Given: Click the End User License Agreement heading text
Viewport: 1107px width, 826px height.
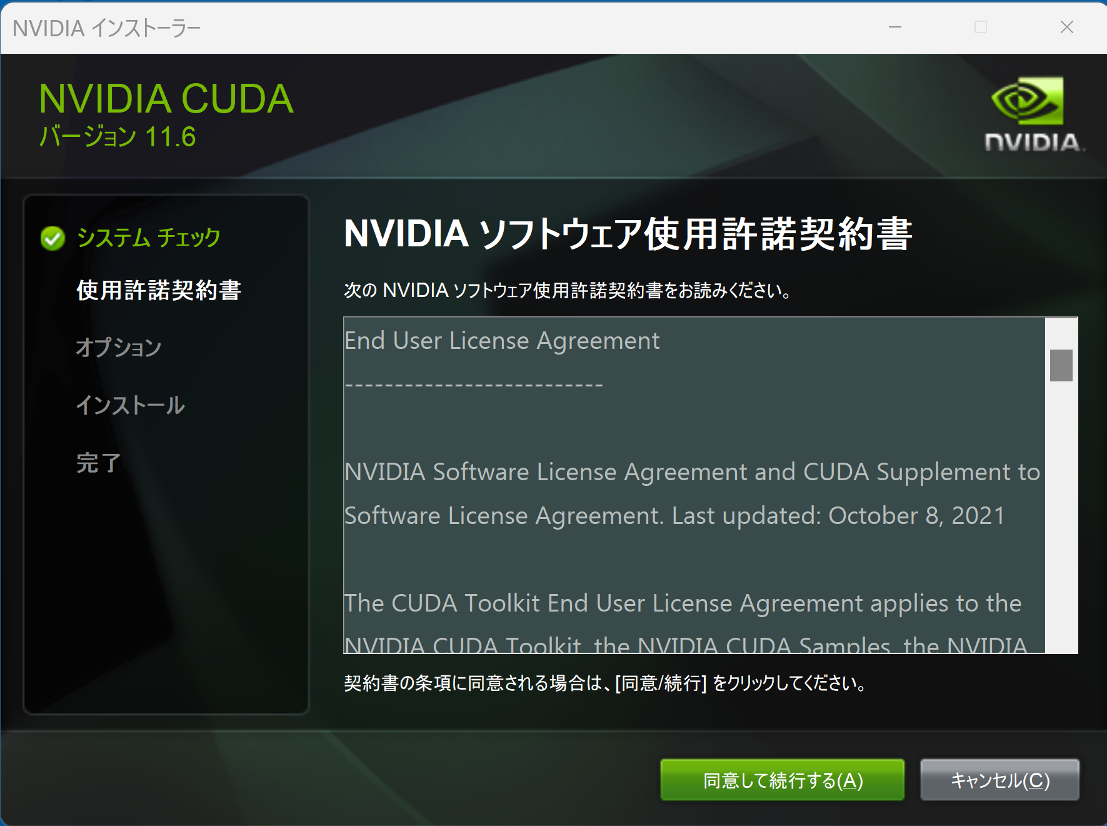Looking at the screenshot, I should (x=502, y=341).
